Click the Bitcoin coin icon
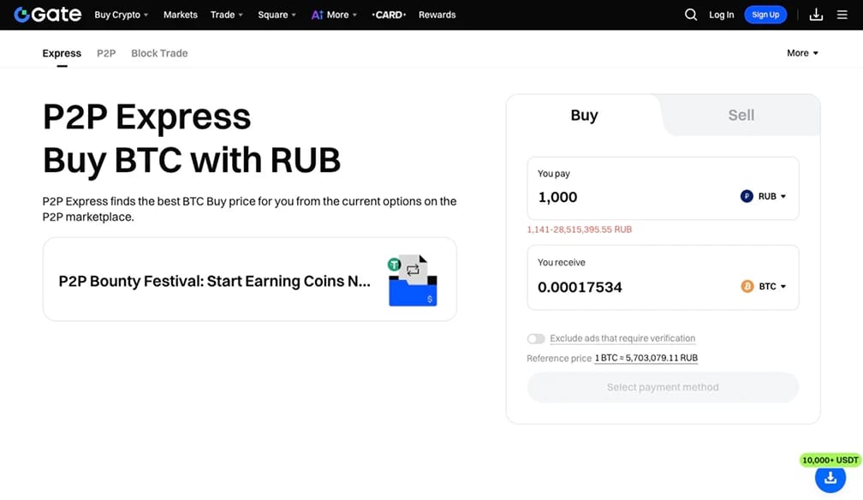This screenshot has width=863, height=500. tap(747, 286)
